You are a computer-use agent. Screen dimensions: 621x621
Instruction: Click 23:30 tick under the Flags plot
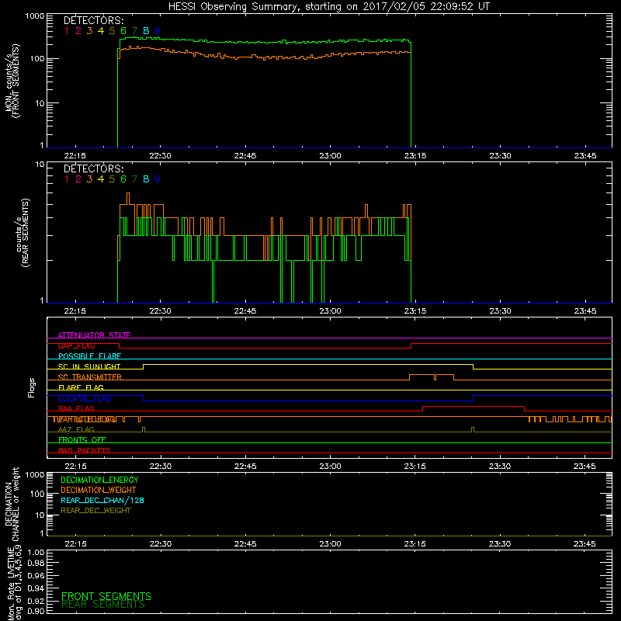(x=500, y=467)
